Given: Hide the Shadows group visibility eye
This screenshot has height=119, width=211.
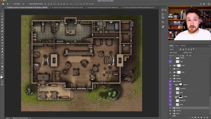Looking at the screenshot, I should click(x=170, y=81).
